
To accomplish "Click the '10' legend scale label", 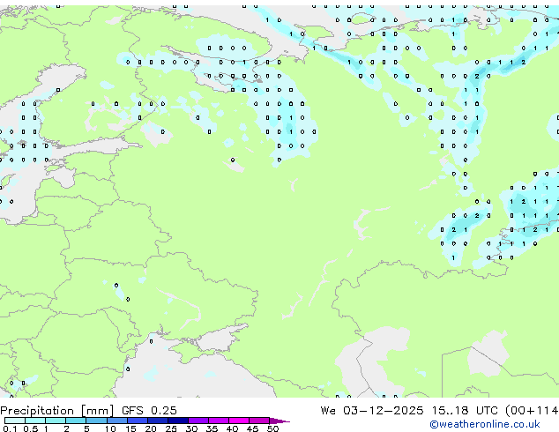I will (x=110, y=428).
